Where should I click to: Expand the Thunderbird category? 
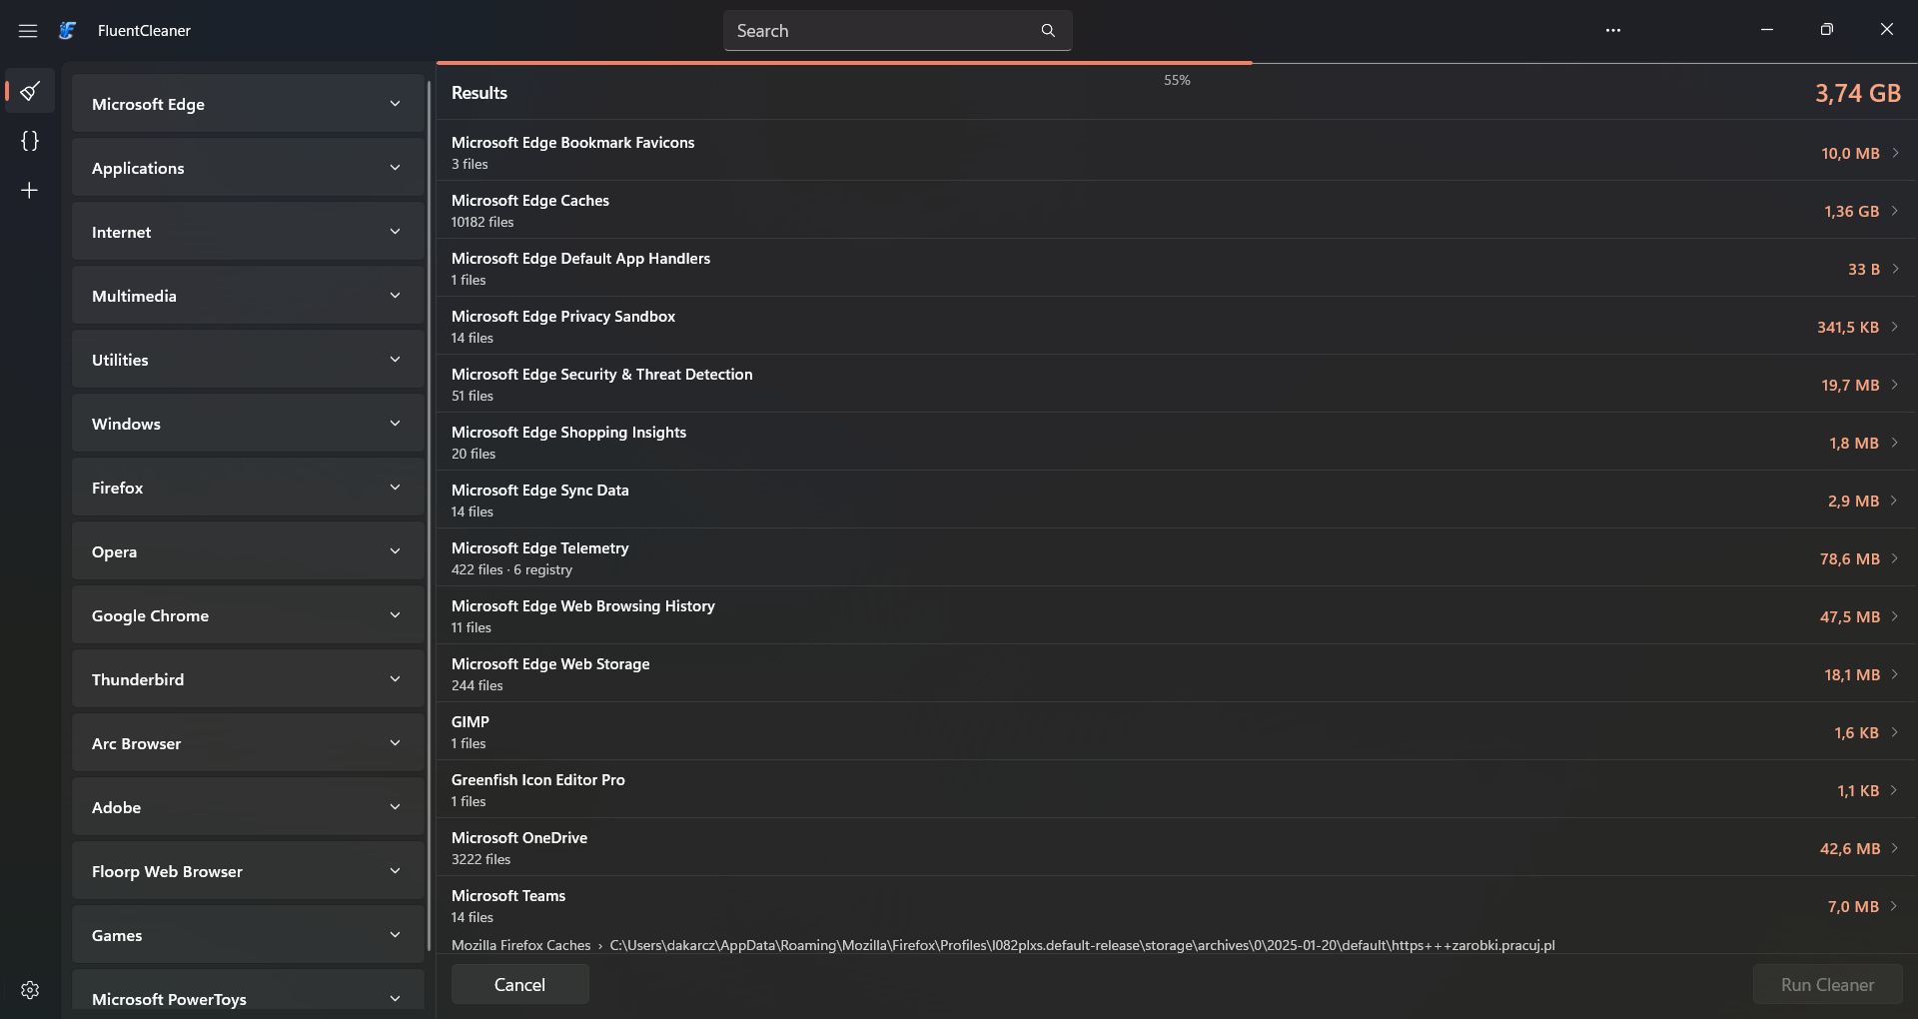tap(248, 679)
